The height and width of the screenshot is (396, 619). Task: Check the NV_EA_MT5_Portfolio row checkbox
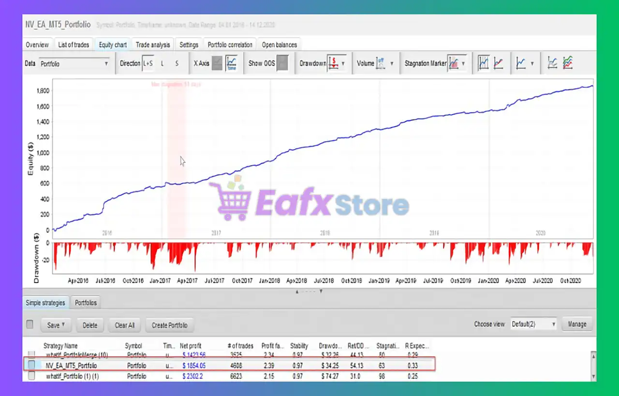coord(31,366)
